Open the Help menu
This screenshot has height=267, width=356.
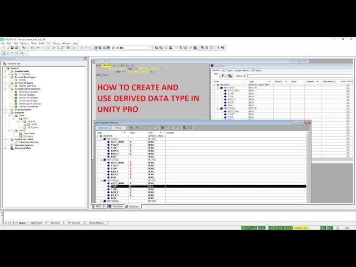tap(75, 43)
